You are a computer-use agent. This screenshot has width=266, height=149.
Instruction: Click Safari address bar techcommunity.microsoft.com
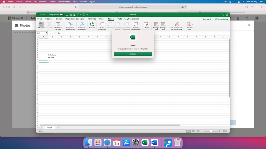pos(133,7)
